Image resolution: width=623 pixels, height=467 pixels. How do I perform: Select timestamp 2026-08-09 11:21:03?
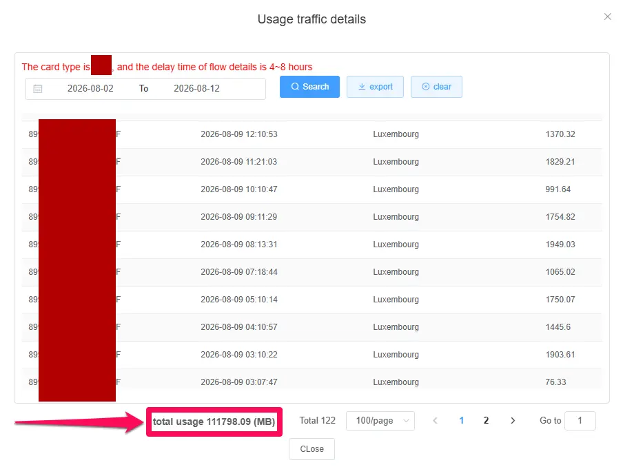tap(238, 162)
